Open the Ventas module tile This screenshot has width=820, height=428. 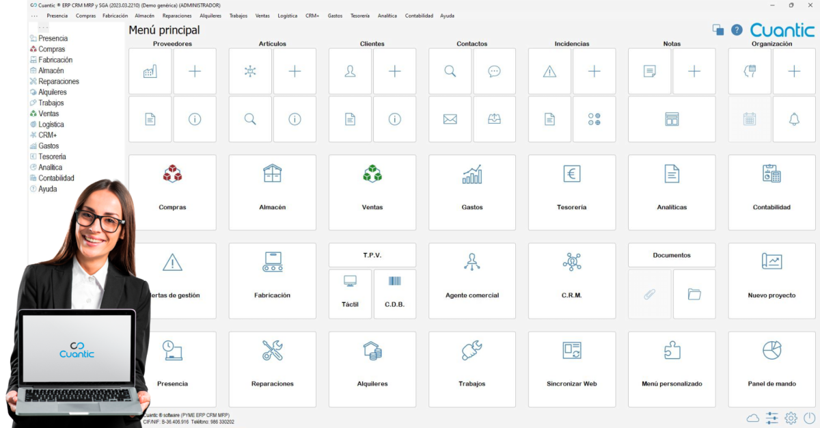pyautogui.click(x=372, y=192)
